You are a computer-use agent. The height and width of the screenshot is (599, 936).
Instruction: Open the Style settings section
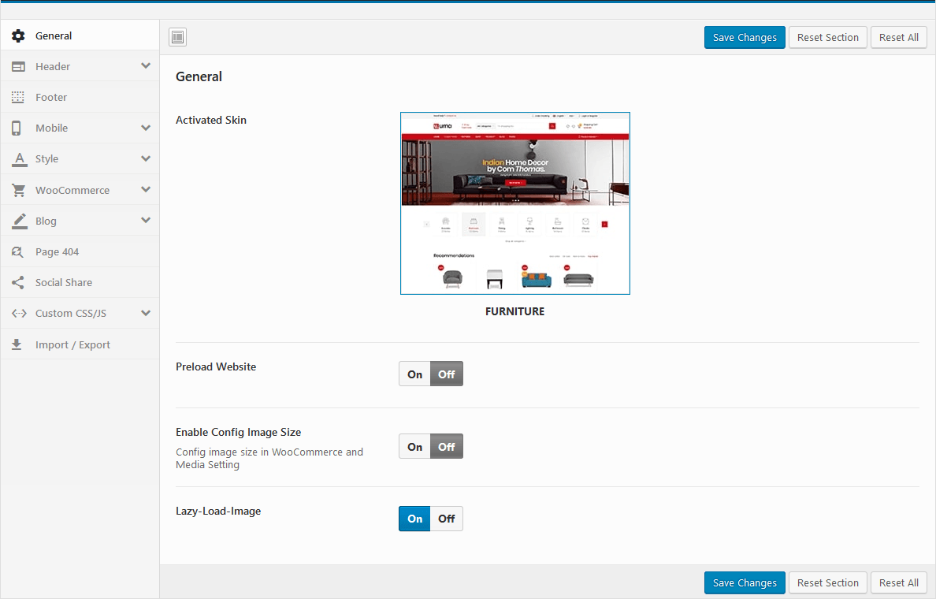click(80, 159)
